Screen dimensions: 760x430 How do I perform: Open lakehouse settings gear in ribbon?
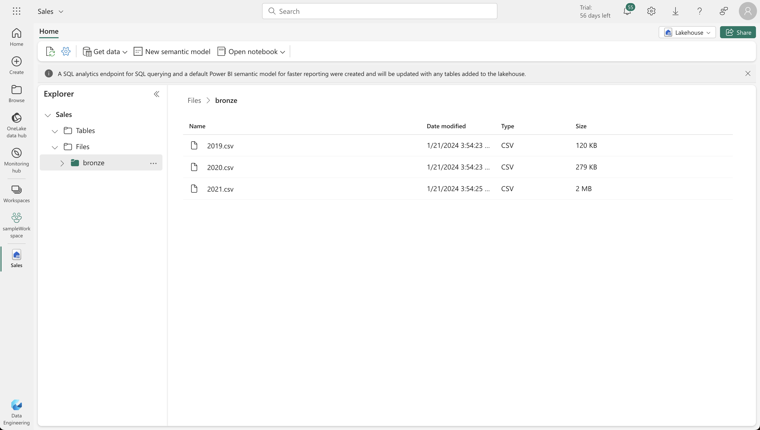66,51
